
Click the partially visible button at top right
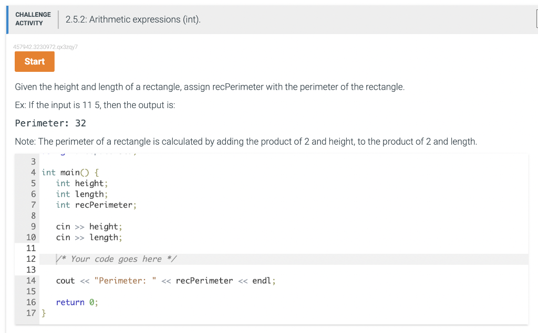[x=535, y=19]
